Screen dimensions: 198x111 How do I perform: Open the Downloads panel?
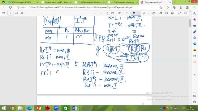click(x=181, y=7)
